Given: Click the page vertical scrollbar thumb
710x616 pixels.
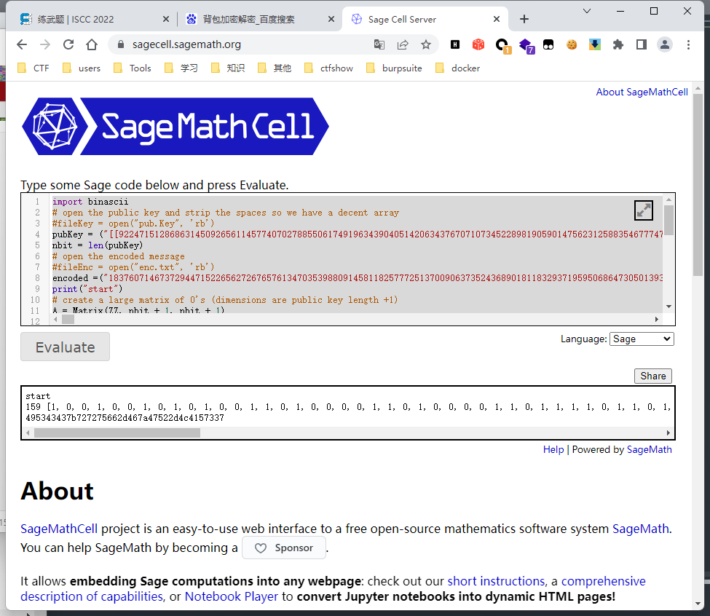Looking at the screenshot, I should pyautogui.click(x=698, y=186).
